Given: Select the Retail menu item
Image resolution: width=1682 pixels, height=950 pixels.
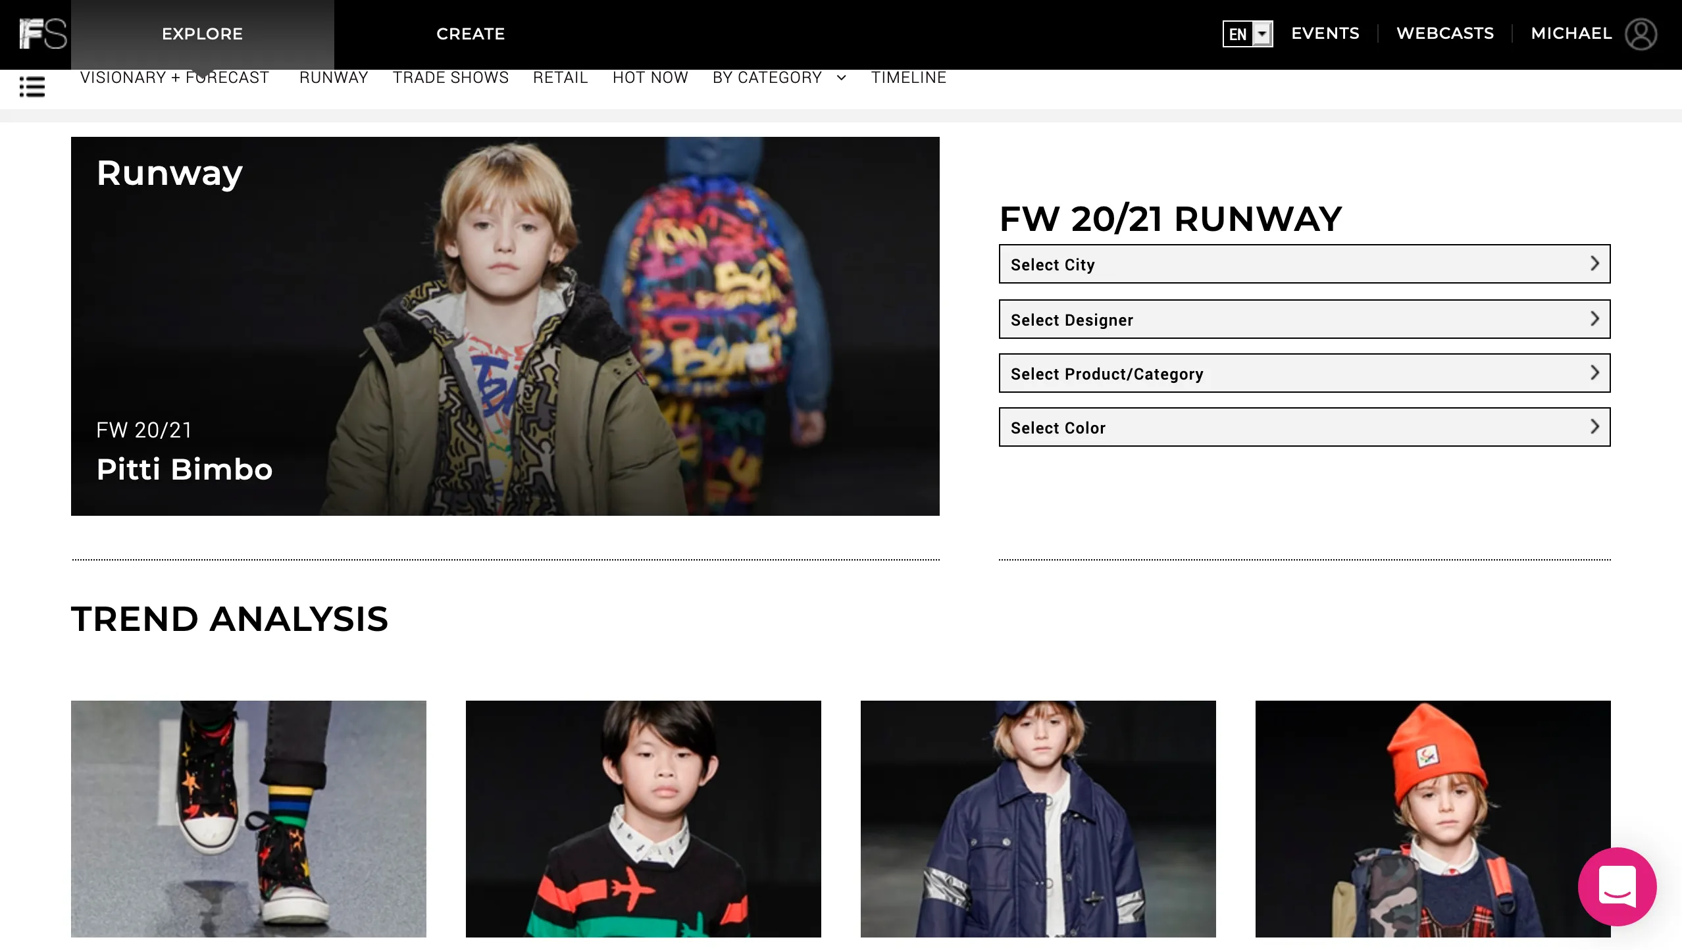Looking at the screenshot, I should coord(561,78).
